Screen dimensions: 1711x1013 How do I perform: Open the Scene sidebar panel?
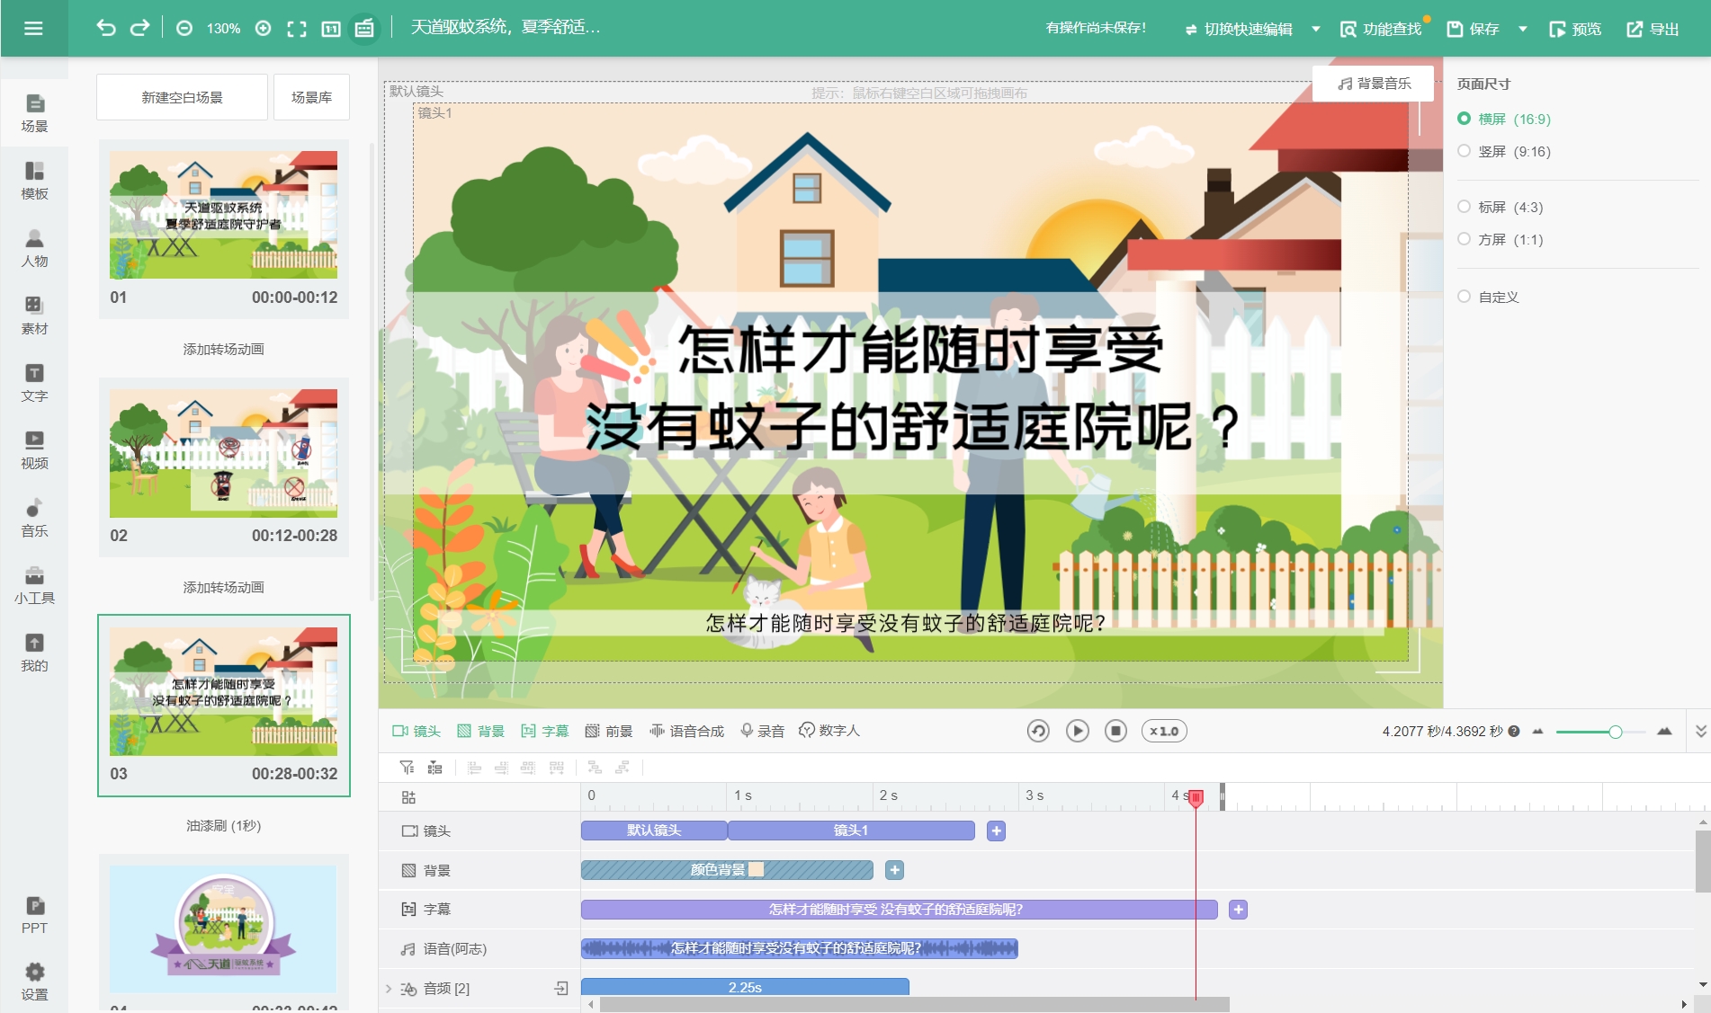coord(34,113)
